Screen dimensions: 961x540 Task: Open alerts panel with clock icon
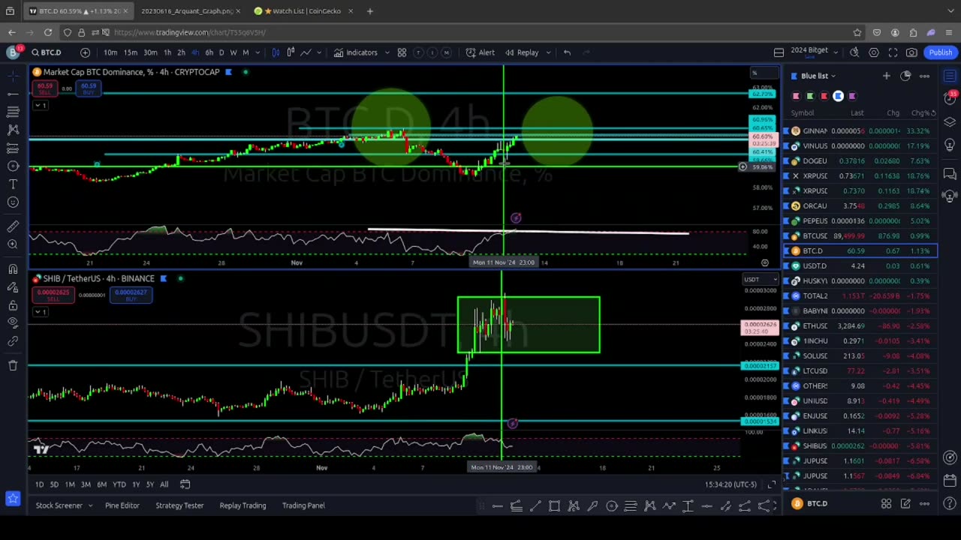click(x=950, y=99)
